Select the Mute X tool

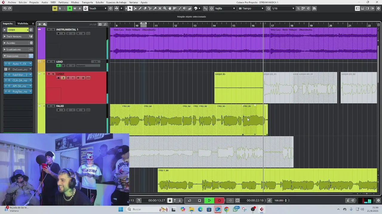pos(160,8)
